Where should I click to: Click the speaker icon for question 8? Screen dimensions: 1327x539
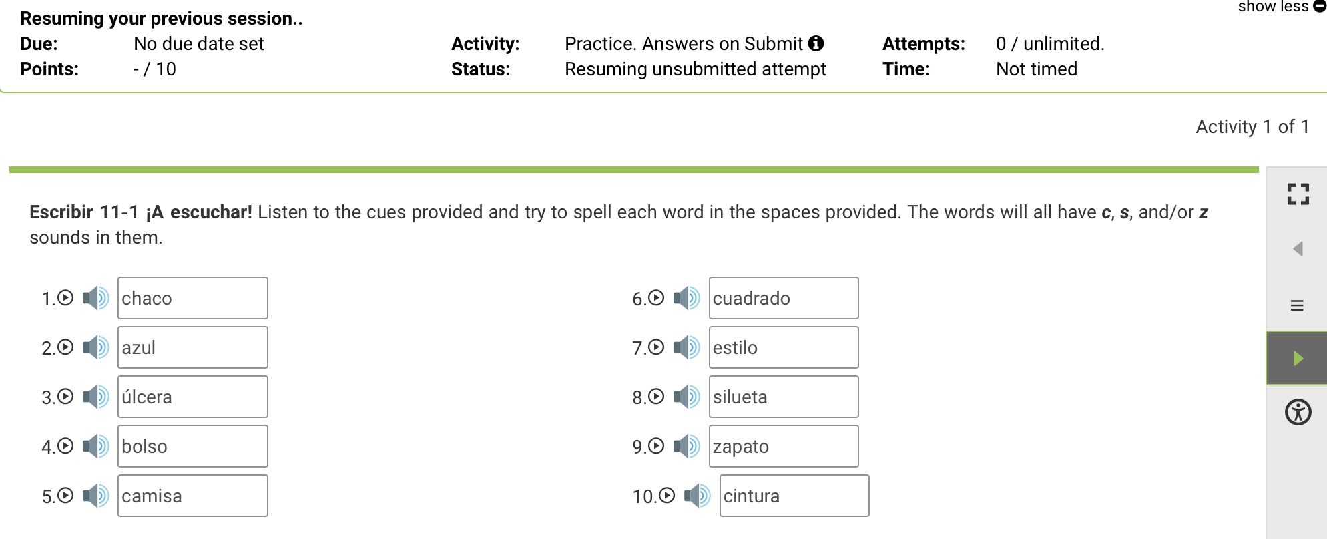pos(686,397)
